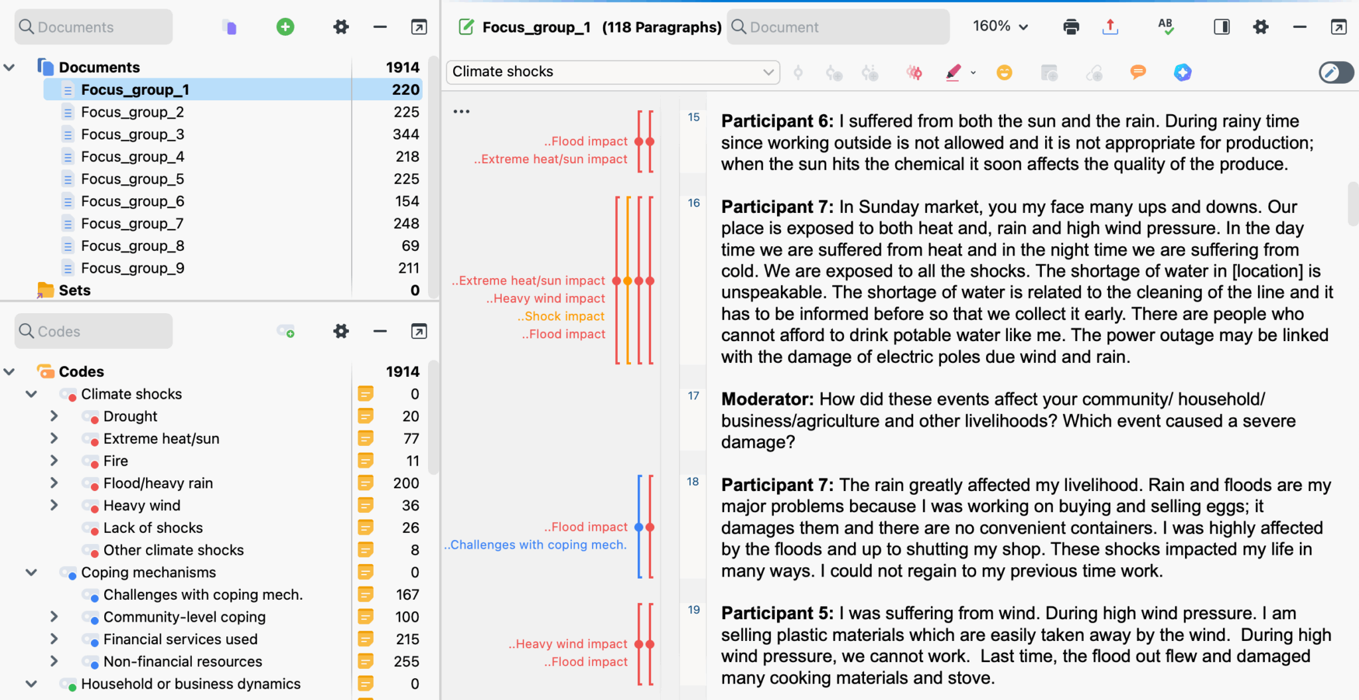
Task: Expand the Drought code tree
Action: (54, 416)
